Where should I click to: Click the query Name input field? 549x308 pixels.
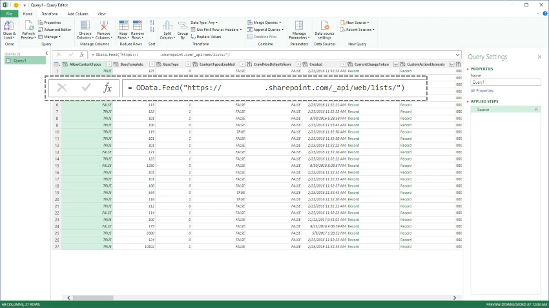(x=506, y=82)
